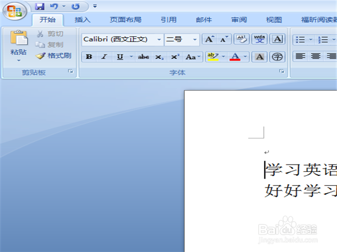This screenshot has width=337, height=252.
Task: Click 剪切 cut button
Action: click(50, 34)
